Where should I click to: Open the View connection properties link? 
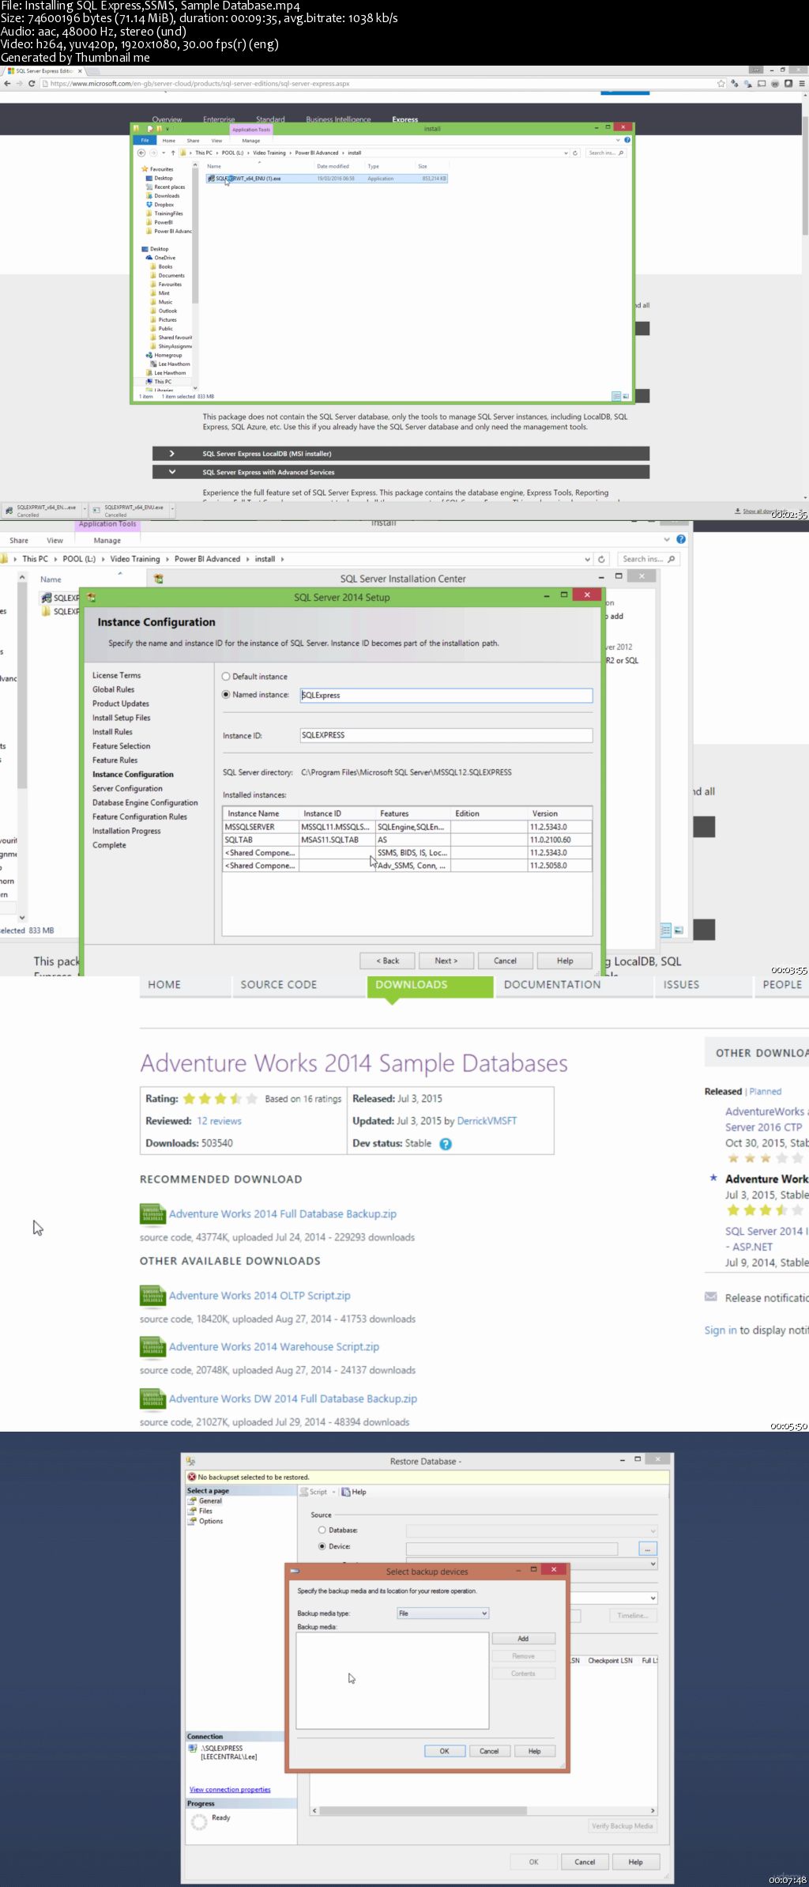click(230, 1790)
